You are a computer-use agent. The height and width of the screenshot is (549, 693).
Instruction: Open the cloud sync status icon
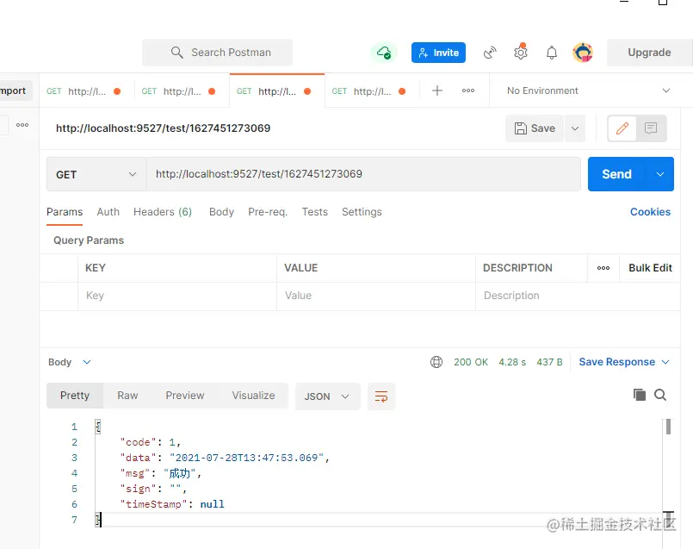pyautogui.click(x=384, y=53)
